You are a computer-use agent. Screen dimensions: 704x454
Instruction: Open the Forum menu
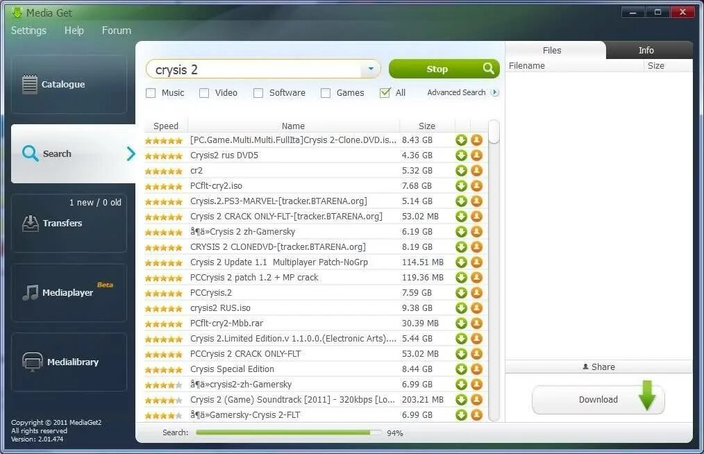pos(117,31)
